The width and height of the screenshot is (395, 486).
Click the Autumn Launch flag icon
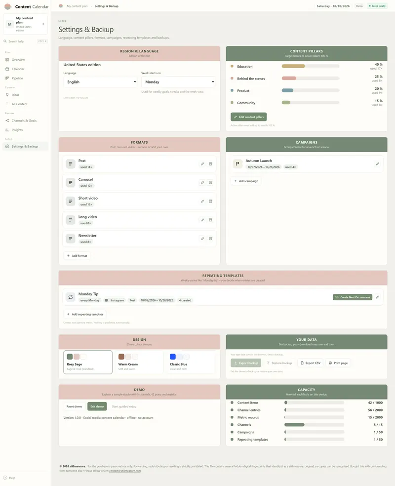pos(237,163)
